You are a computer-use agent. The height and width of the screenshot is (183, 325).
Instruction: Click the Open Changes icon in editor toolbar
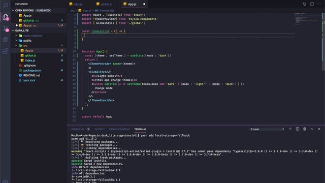(x=305, y=4)
